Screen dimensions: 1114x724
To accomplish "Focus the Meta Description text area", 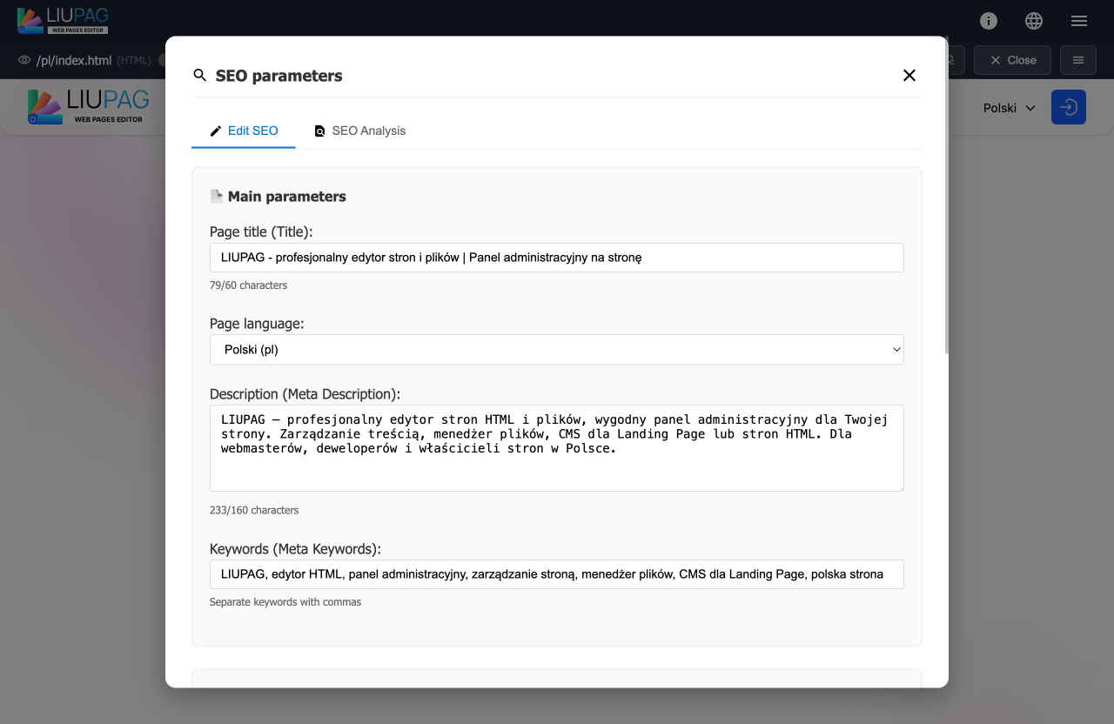I will [556, 447].
